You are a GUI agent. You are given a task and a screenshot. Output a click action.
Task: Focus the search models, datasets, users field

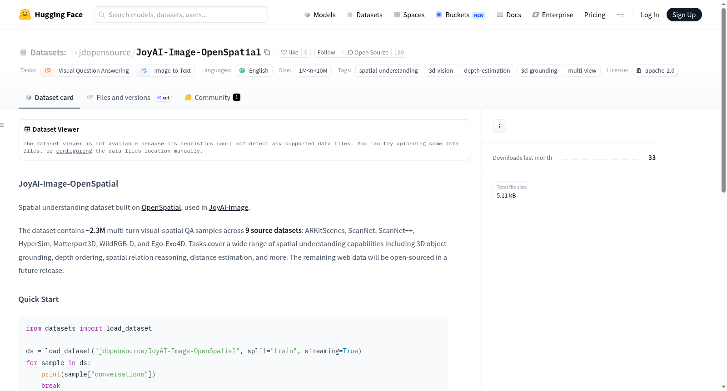coord(181,15)
